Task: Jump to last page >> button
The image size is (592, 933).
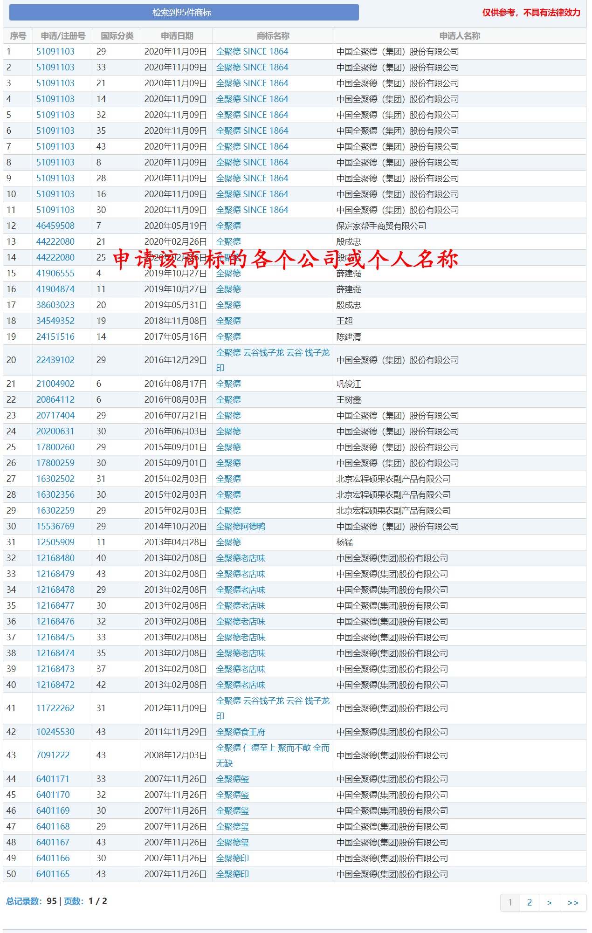Action: [x=573, y=903]
